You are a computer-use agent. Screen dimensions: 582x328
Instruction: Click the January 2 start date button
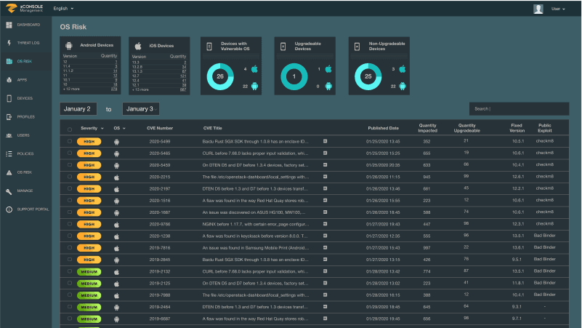pyautogui.click(x=78, y=109)
